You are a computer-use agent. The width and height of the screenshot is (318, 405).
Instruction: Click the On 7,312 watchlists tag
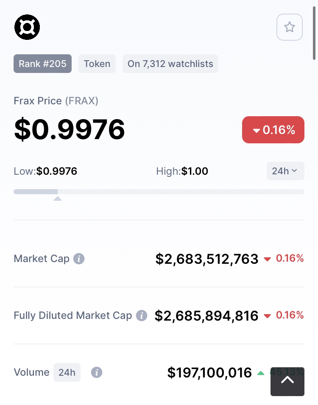pos(170,64)
